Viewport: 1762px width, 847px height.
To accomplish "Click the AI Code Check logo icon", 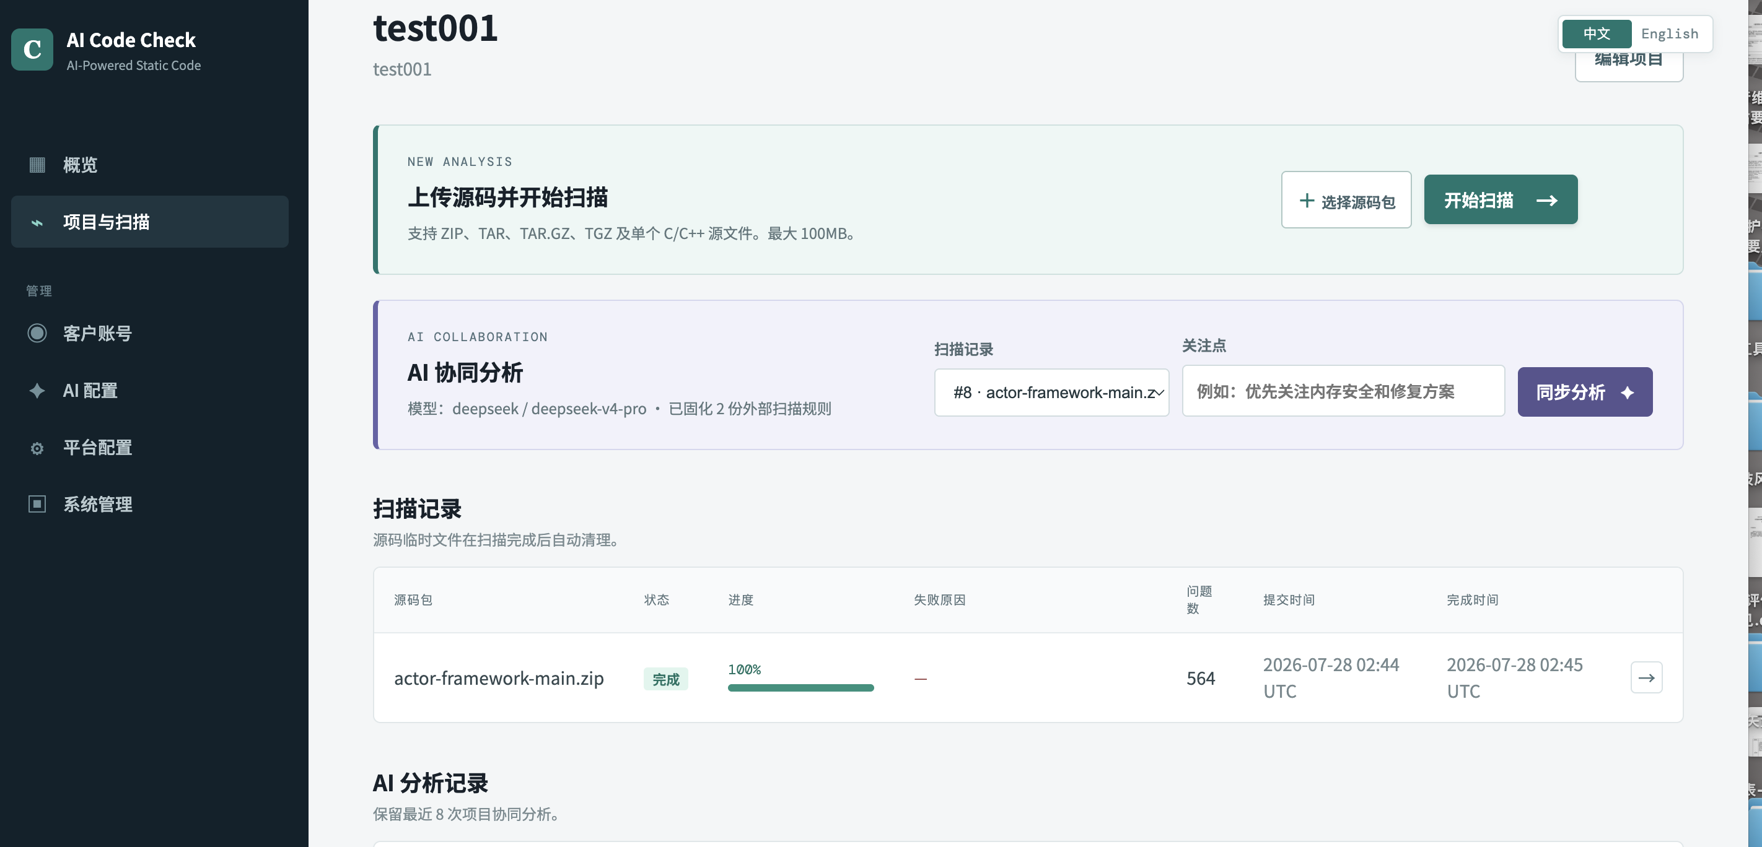I will (x=32, y=49).
